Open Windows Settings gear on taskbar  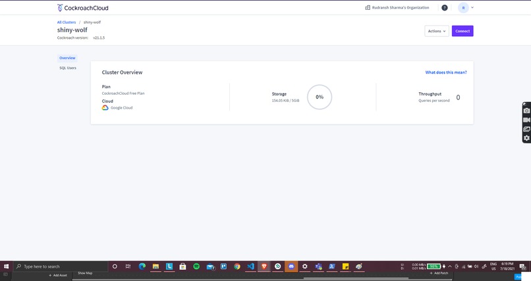[305, 267]
